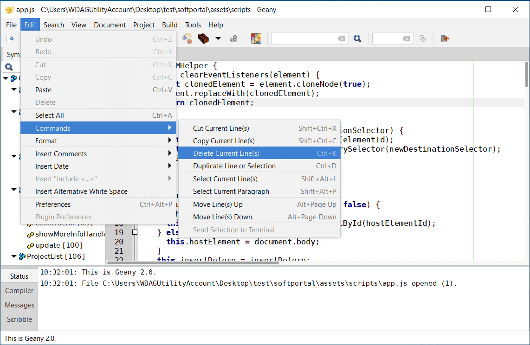
Task: Switch to the Scribble tab
Action: 19,319
